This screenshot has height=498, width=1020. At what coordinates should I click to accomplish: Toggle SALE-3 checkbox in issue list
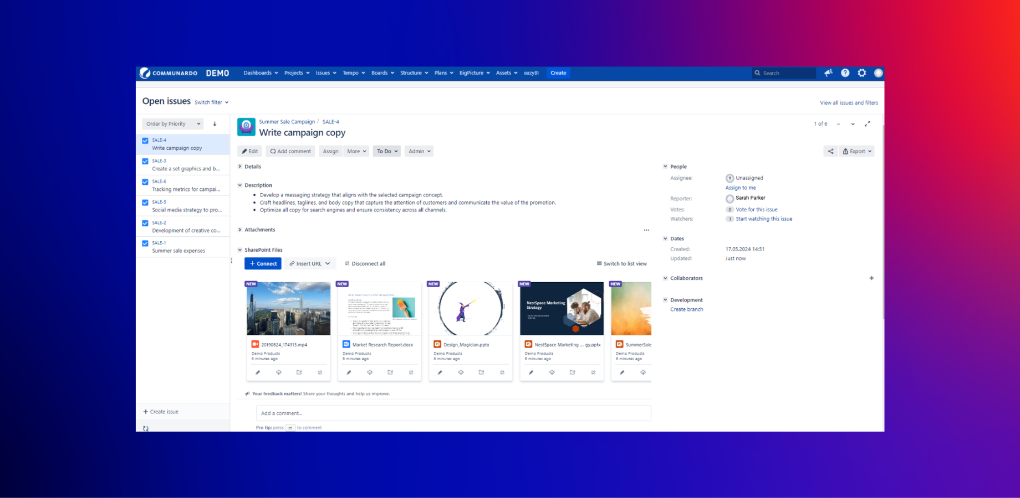(x=145, y=162)
